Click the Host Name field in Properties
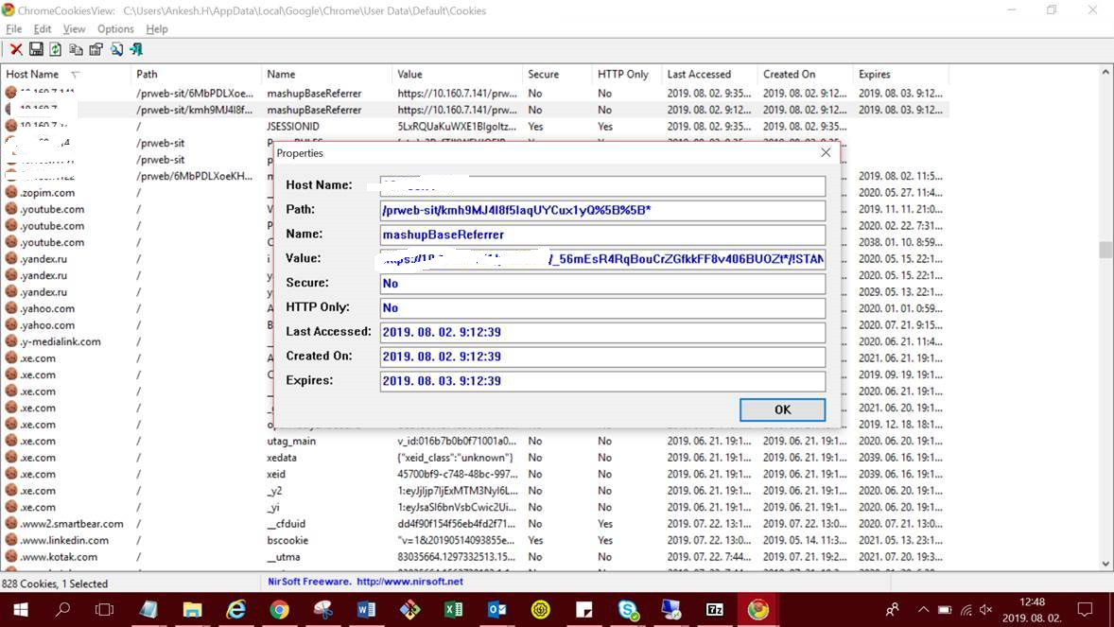Image resolution: width=1114 pixels, height=627 pixels. 602,185
